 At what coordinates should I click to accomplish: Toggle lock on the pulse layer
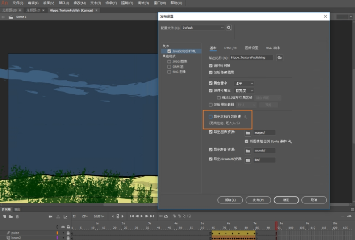pyautogui.click(x=68, y=233)
